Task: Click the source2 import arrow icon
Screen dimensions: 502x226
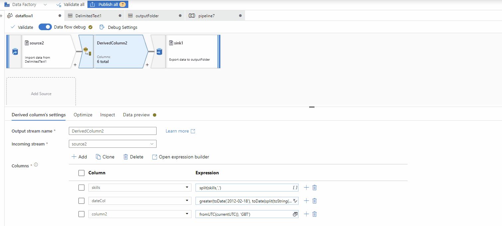Action: coord(15,52)
